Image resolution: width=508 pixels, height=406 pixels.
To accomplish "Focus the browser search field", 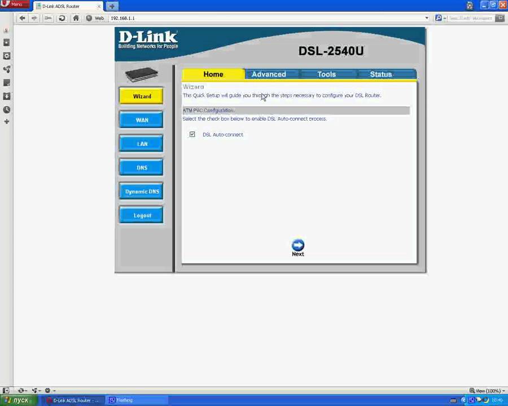I will 470,18.
